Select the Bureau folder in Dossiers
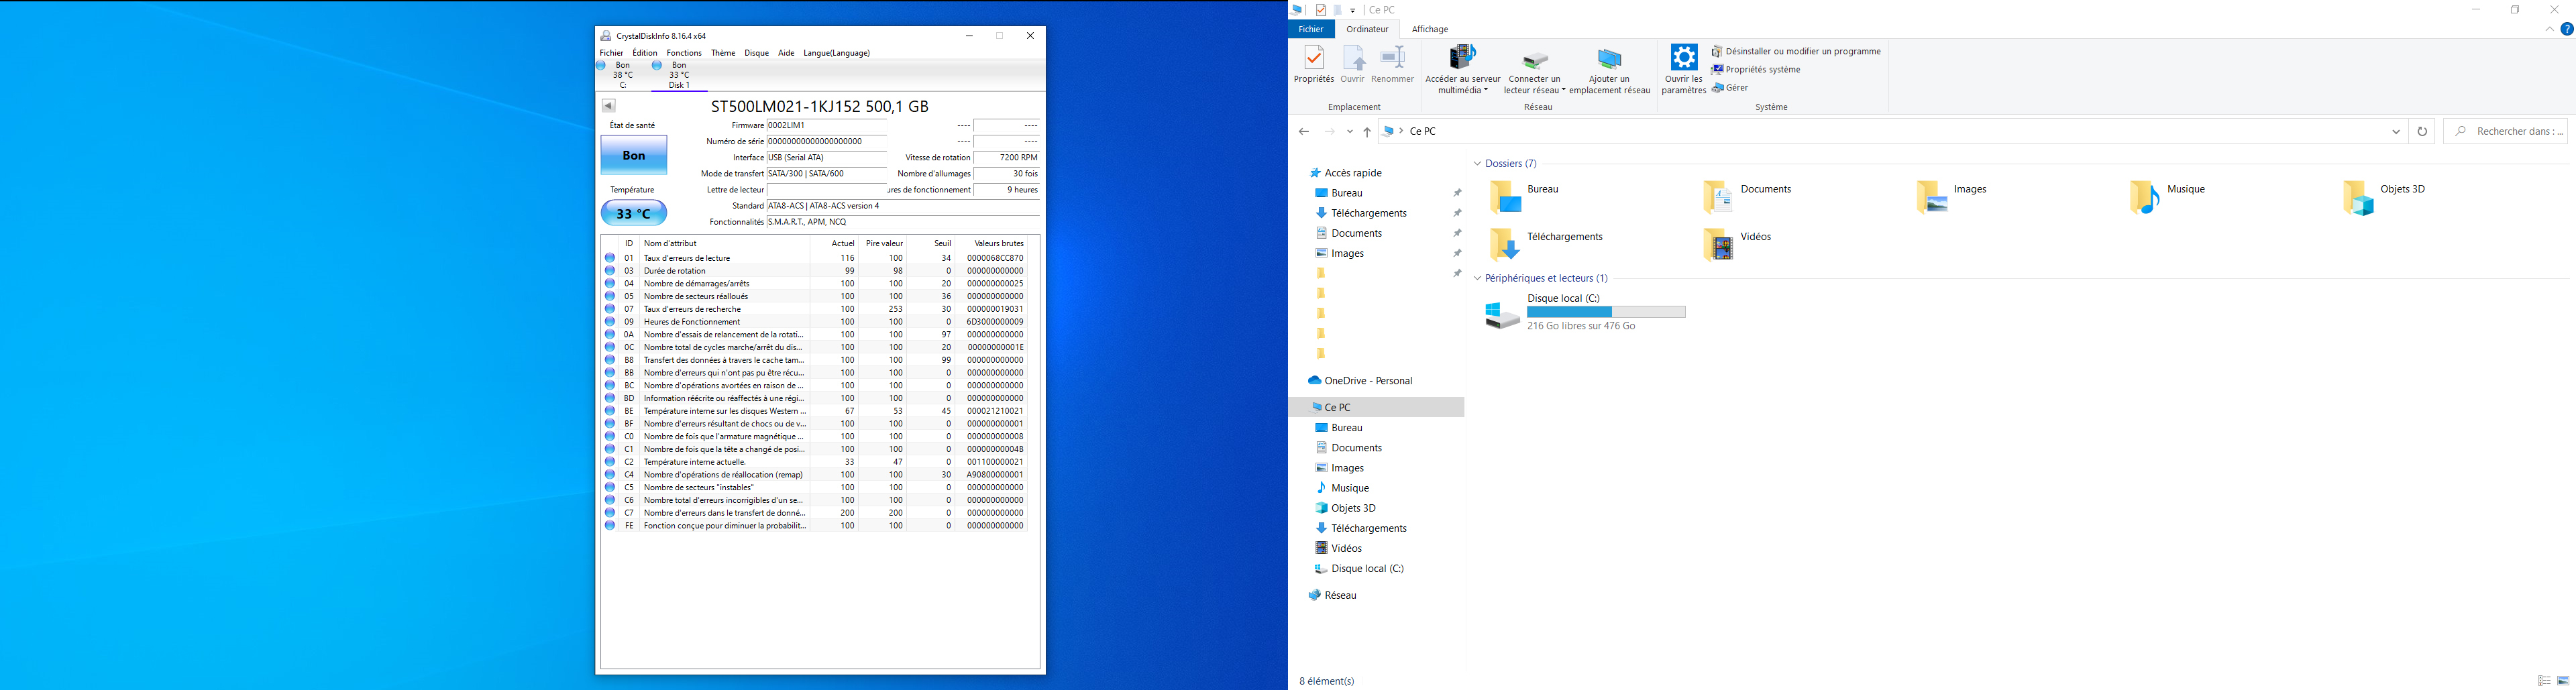2576x690 pixels. [1525, 197]
